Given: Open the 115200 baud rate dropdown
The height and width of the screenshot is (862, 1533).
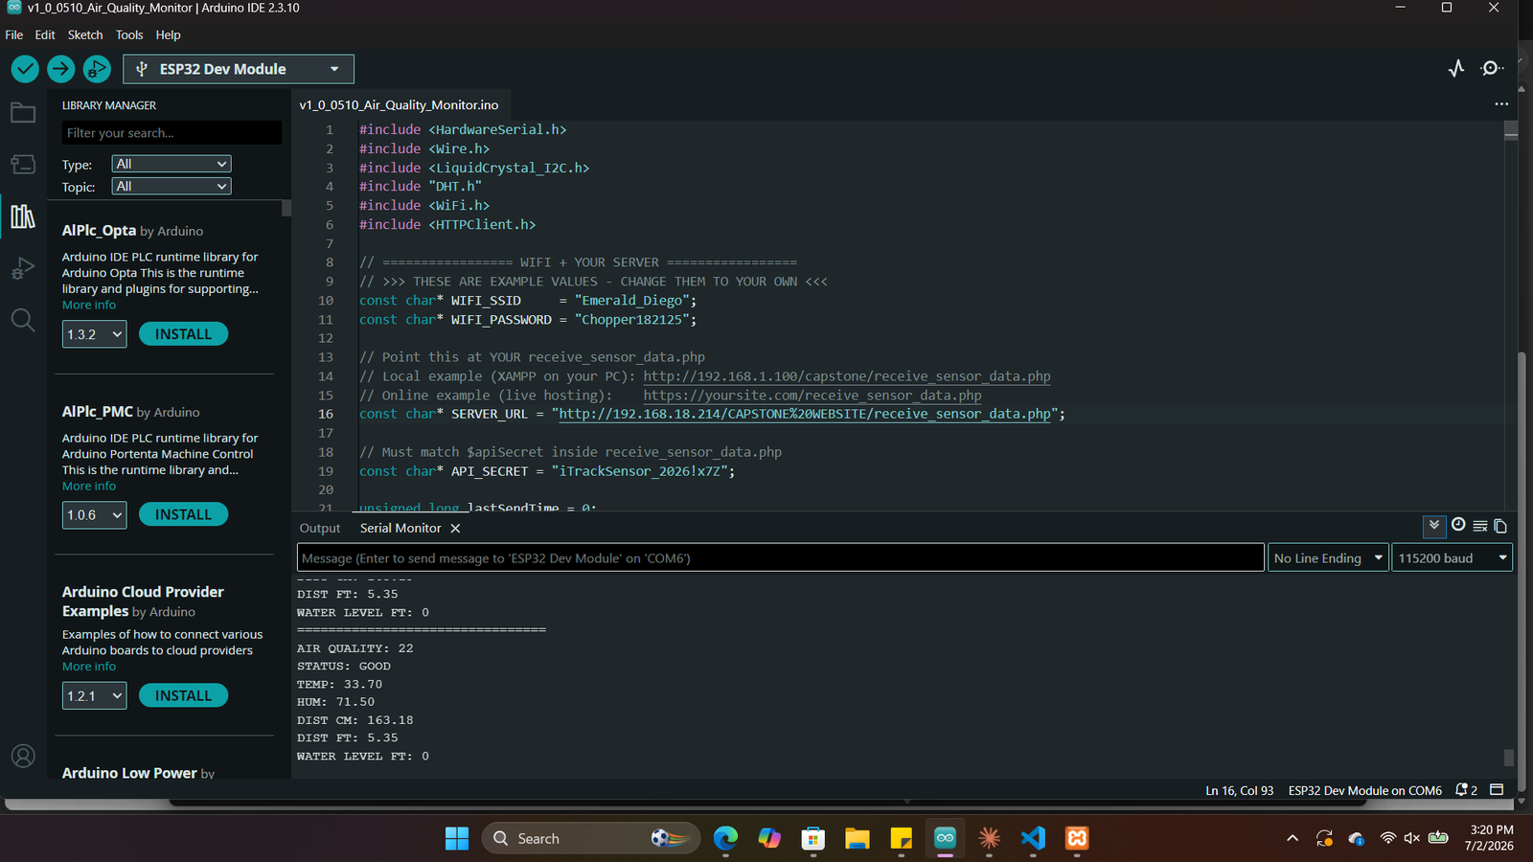Looking at the screenshot, I should (x=1452, y=558).
